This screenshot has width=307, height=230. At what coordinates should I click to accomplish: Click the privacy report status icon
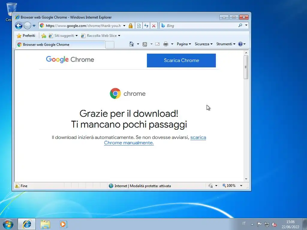(x=211, y=186)
